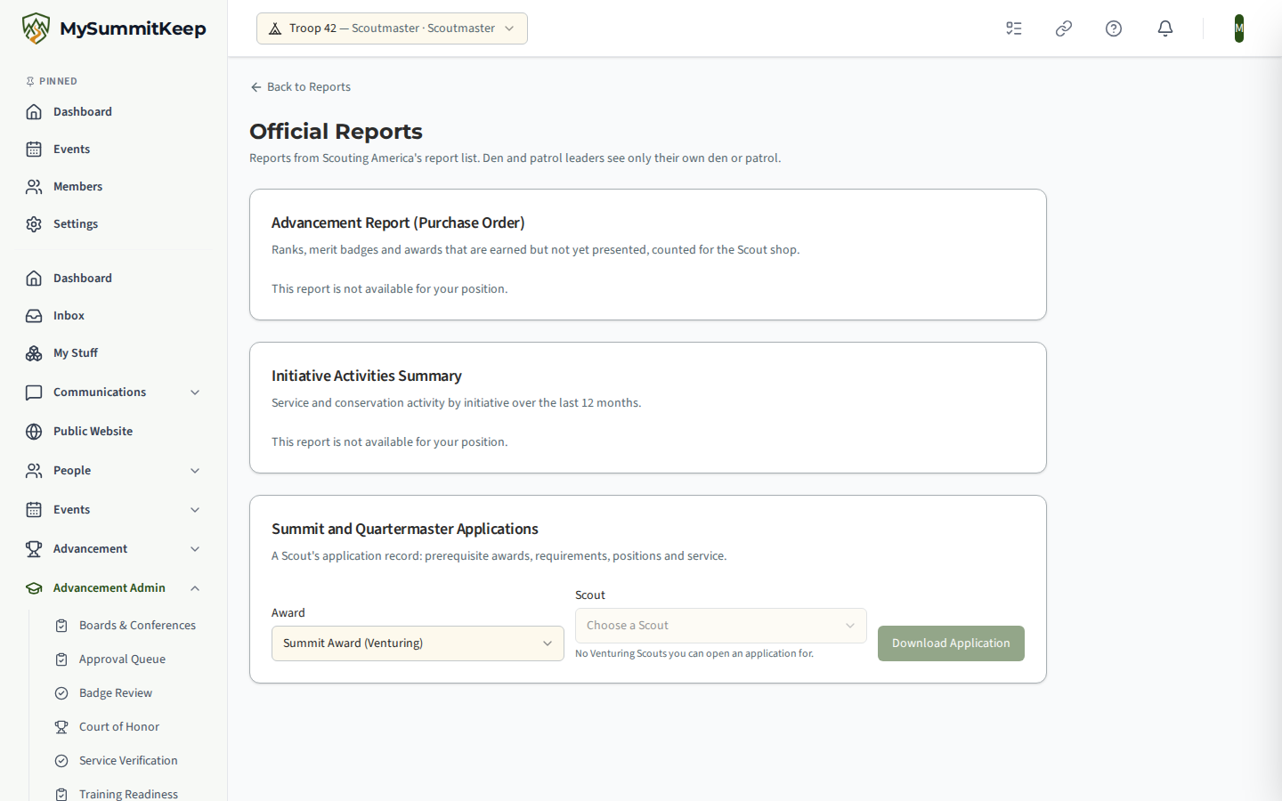
Task: Click the Approval Queue clipboard icon
Action: 61,659
